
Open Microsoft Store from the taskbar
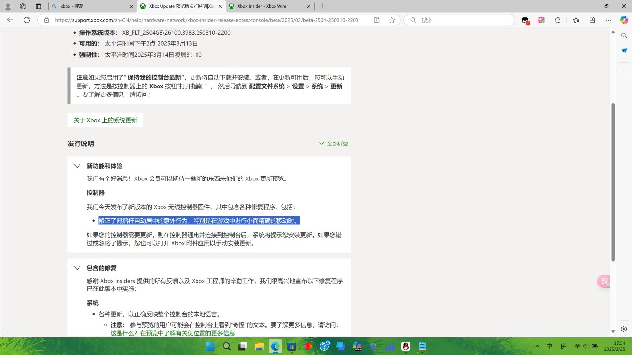pyautogui.click(x=292, y=346)
